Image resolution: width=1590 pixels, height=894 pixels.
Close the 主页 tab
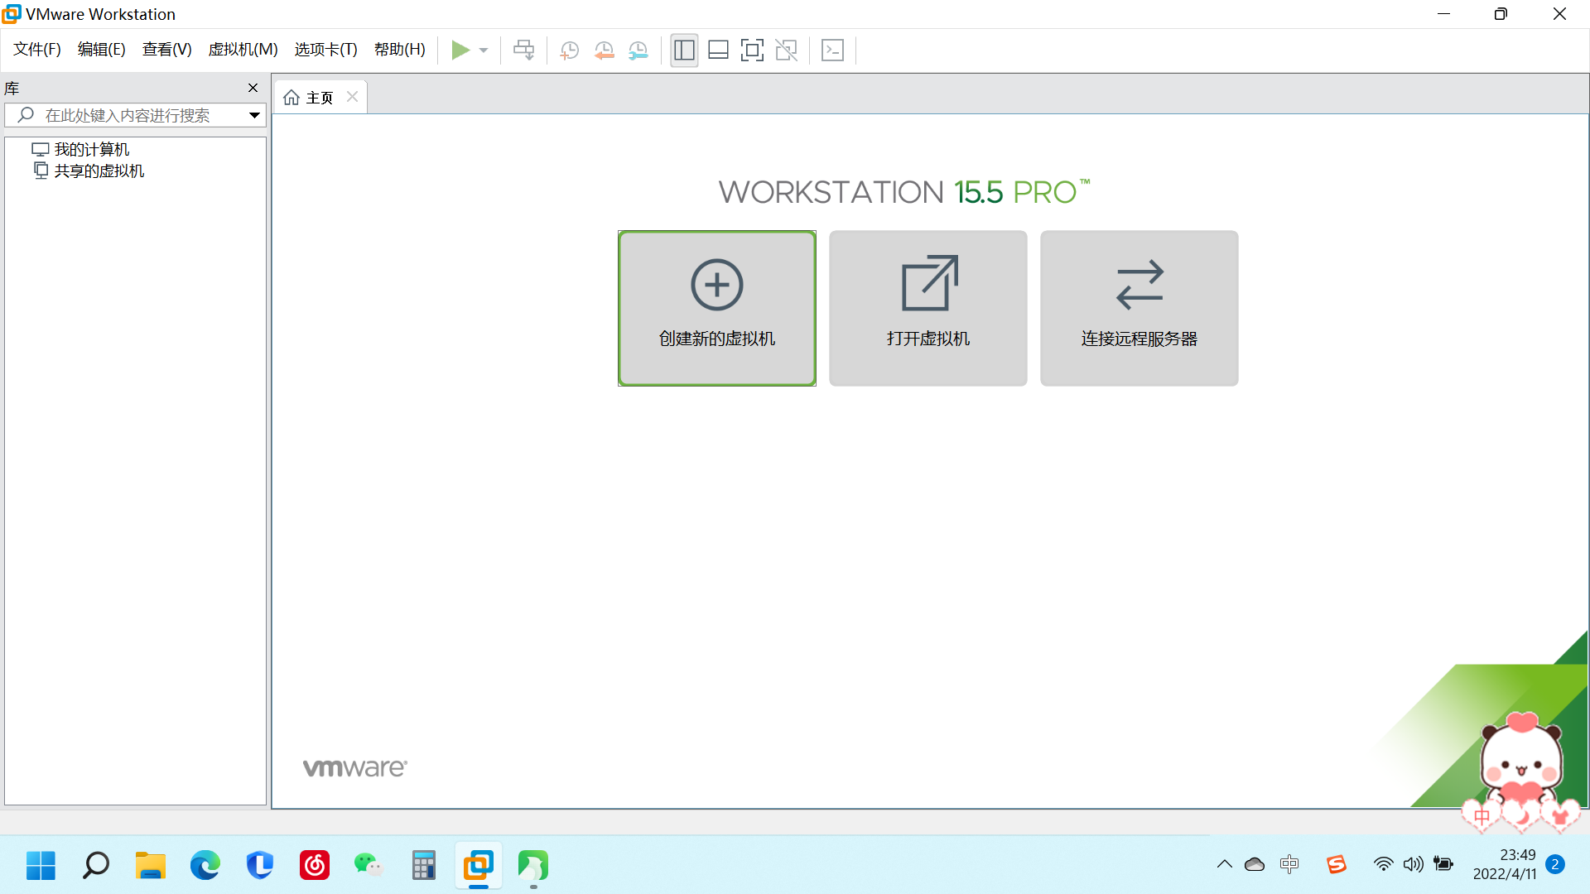click(353, 97)
